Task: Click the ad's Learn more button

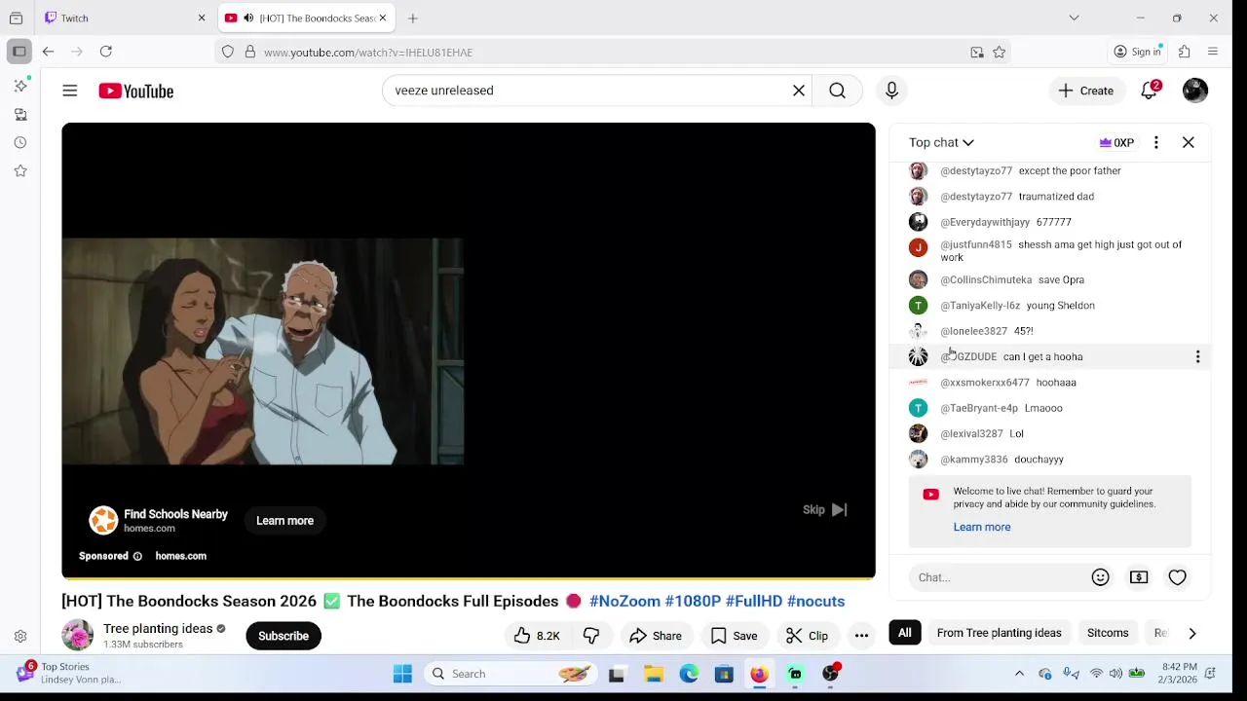Action: [x=284, y=521]
